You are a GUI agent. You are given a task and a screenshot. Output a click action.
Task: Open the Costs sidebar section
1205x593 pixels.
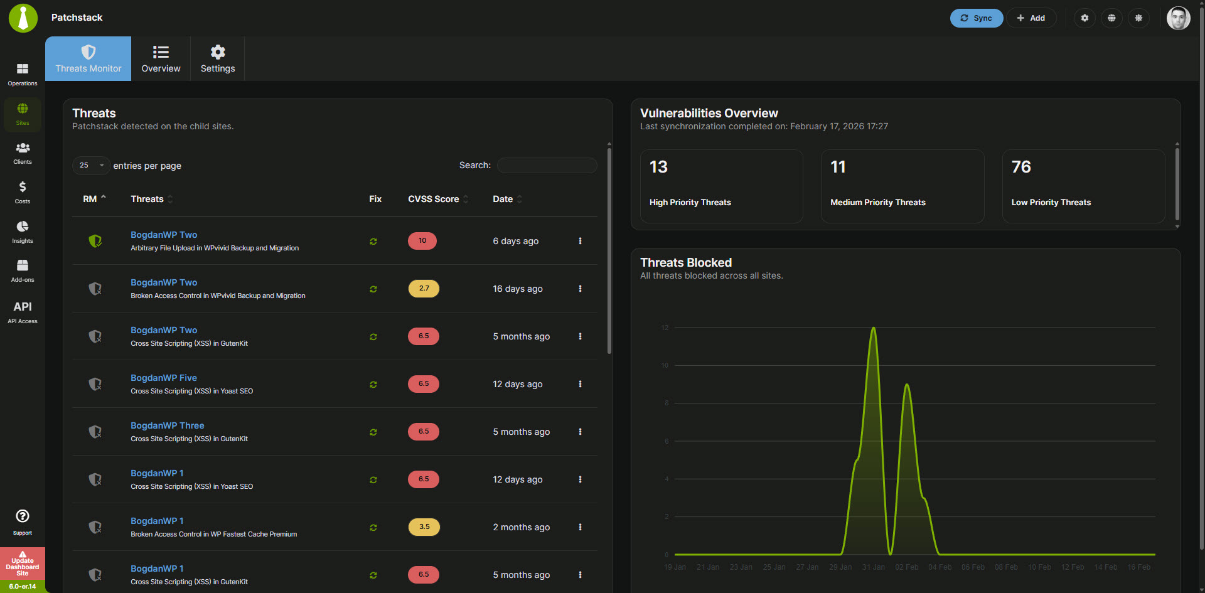(x=23, y=193)
